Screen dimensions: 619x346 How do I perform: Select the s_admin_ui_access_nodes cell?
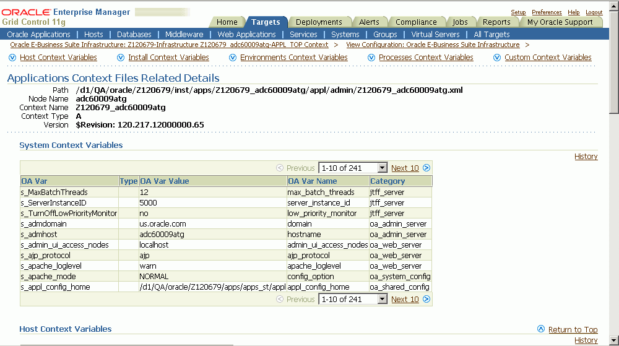[x=69, y=245]
